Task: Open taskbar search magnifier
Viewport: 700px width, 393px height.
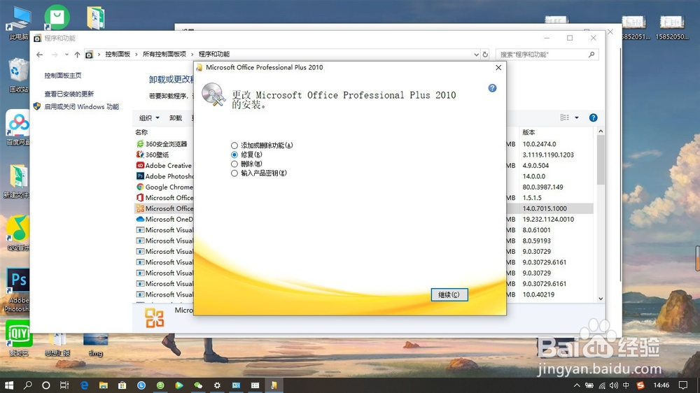Action: point(28,385)
